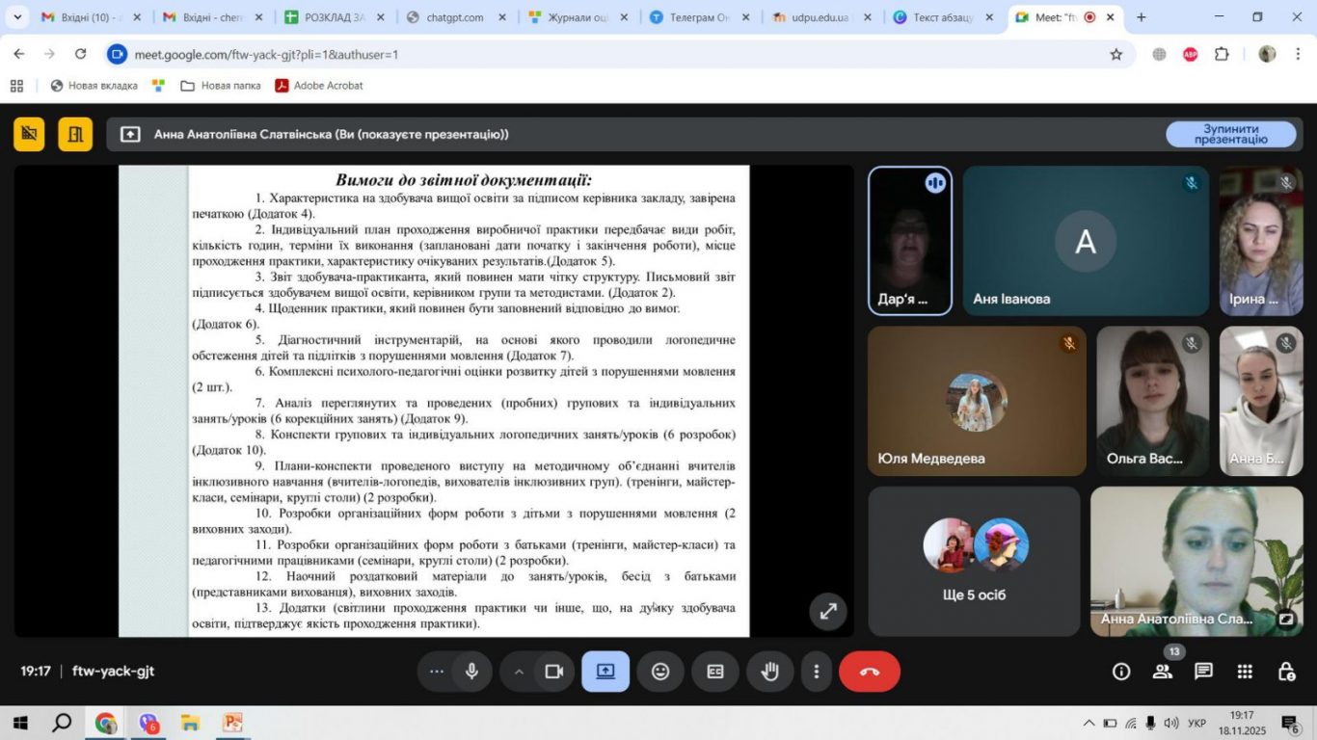Open meeting details info icon

tap(1121, 672)
